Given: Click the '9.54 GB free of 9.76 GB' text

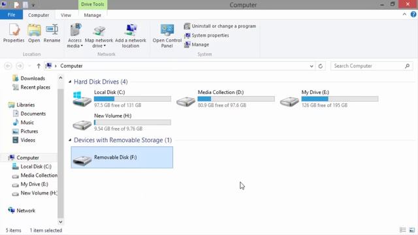Looking at the screenshot, I should coord(118,129).
